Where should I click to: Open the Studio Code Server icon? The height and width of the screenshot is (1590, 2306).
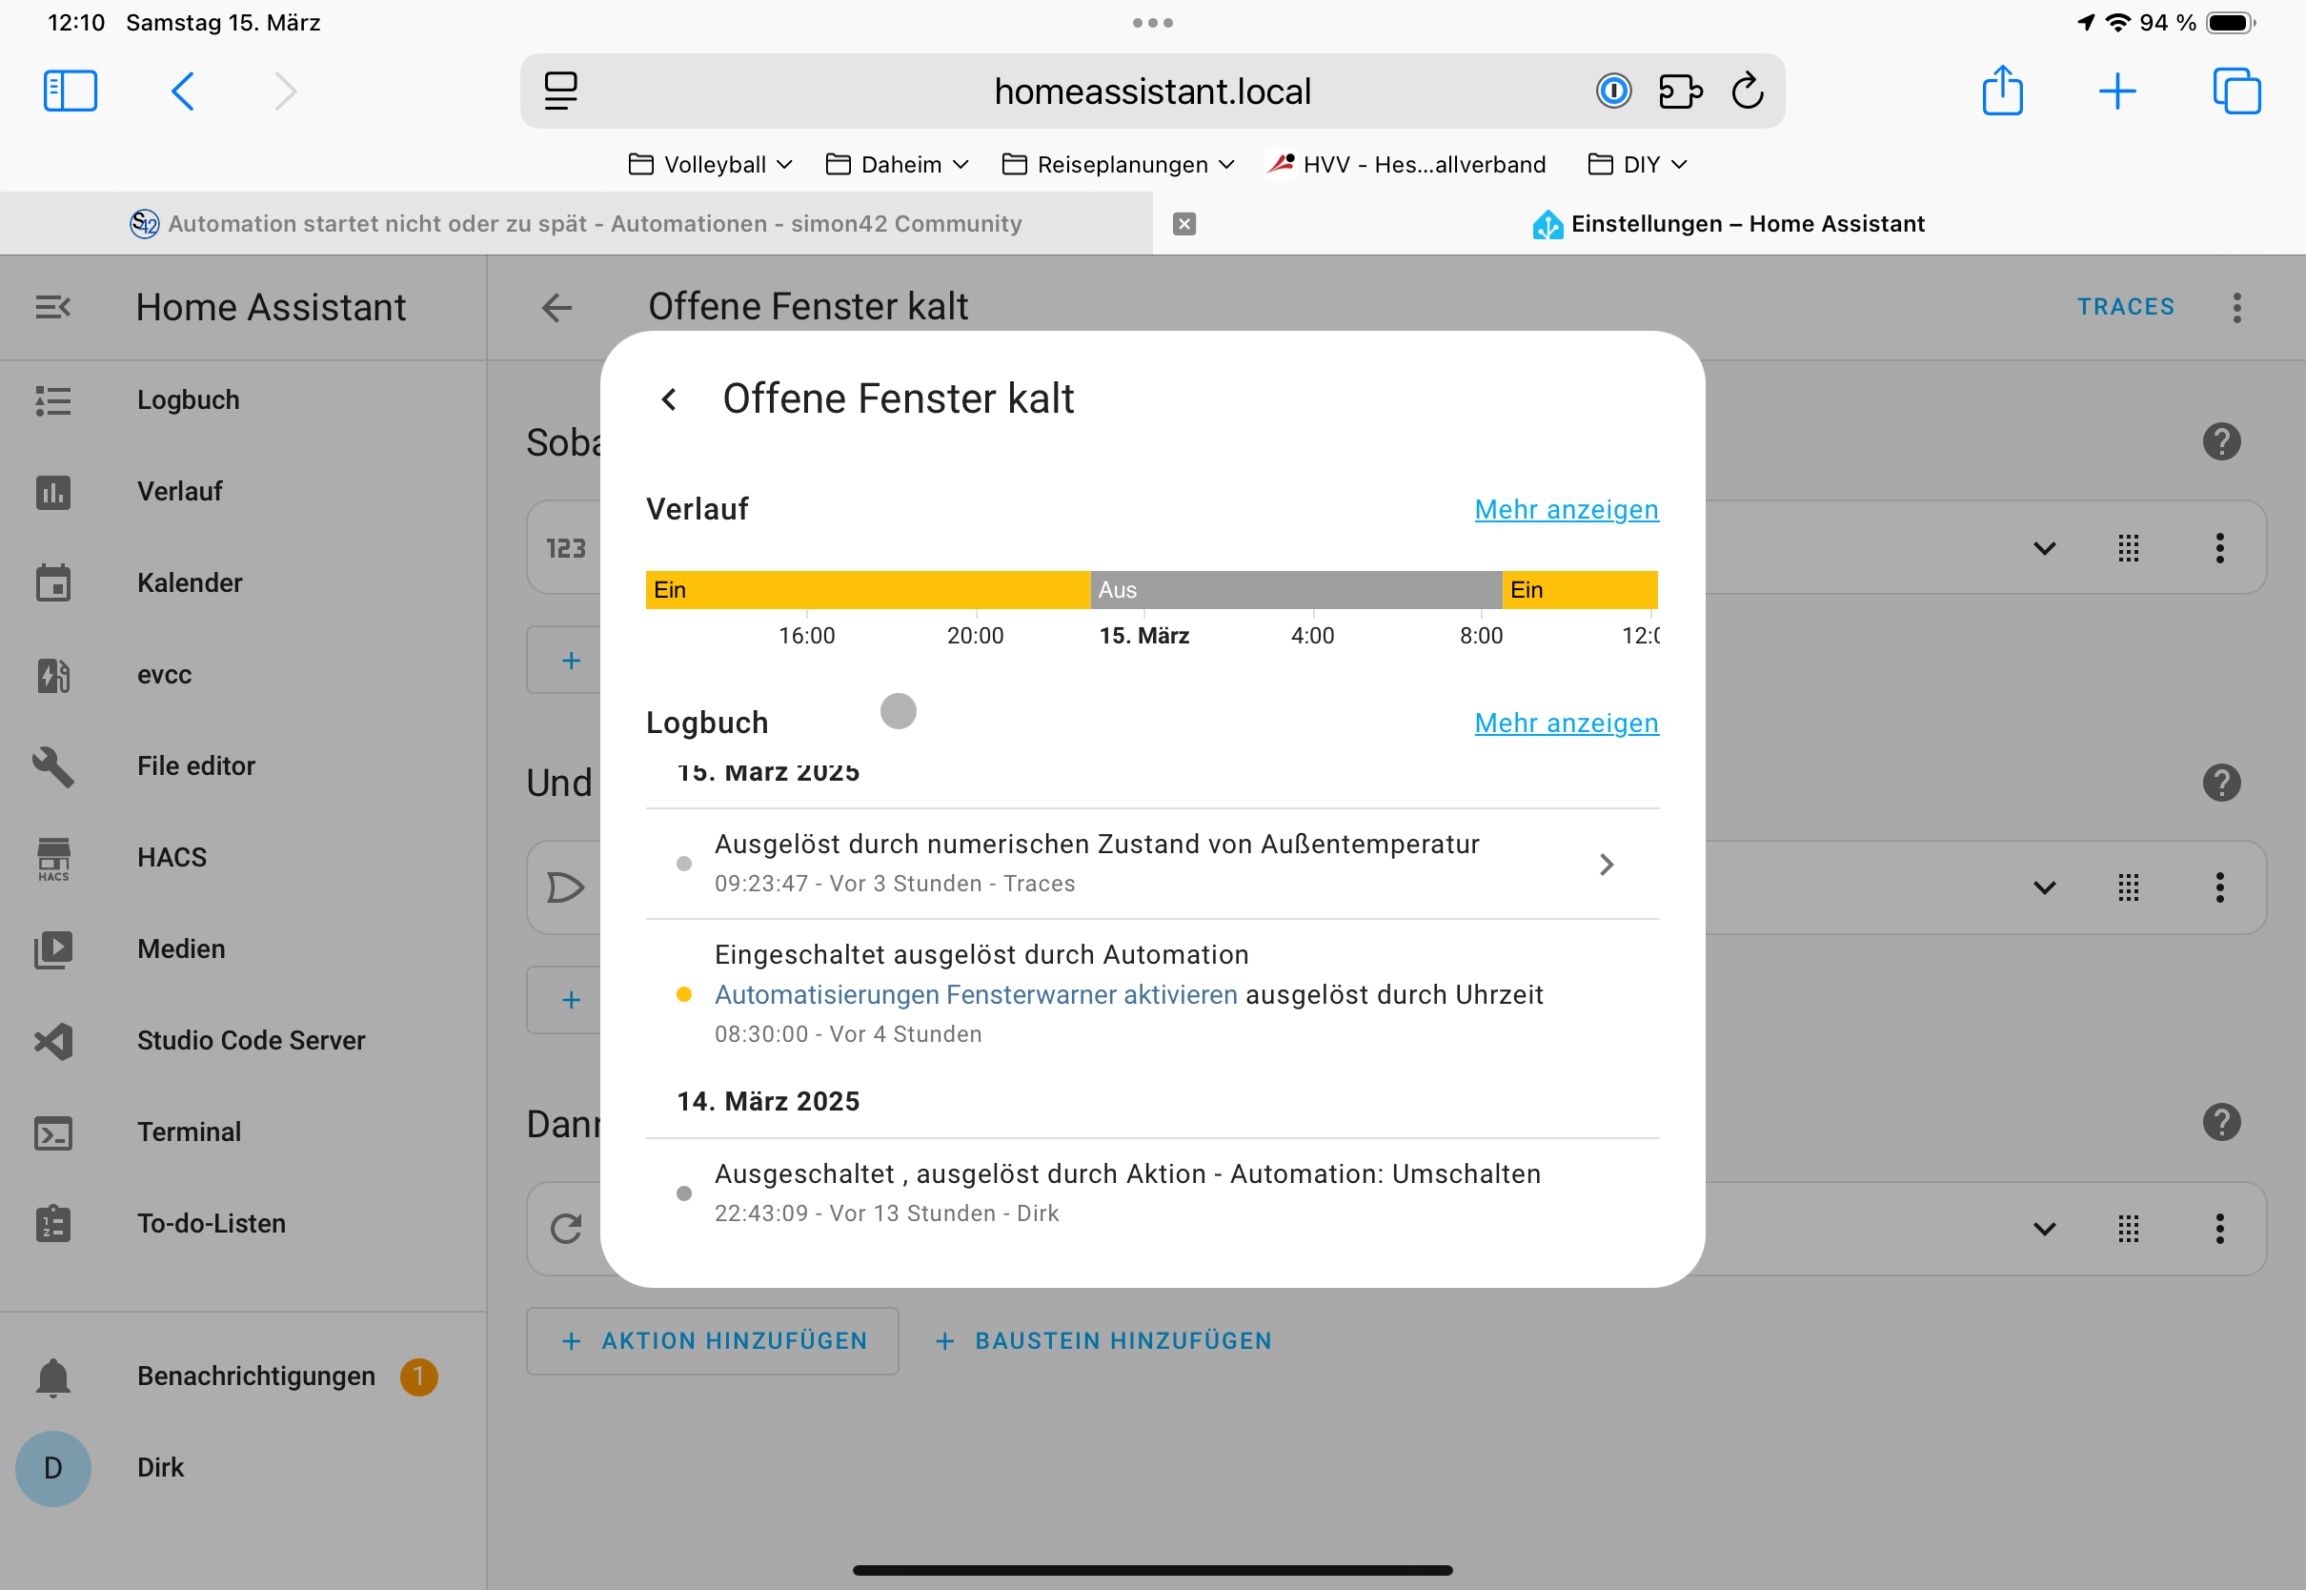coord(52,1041)
